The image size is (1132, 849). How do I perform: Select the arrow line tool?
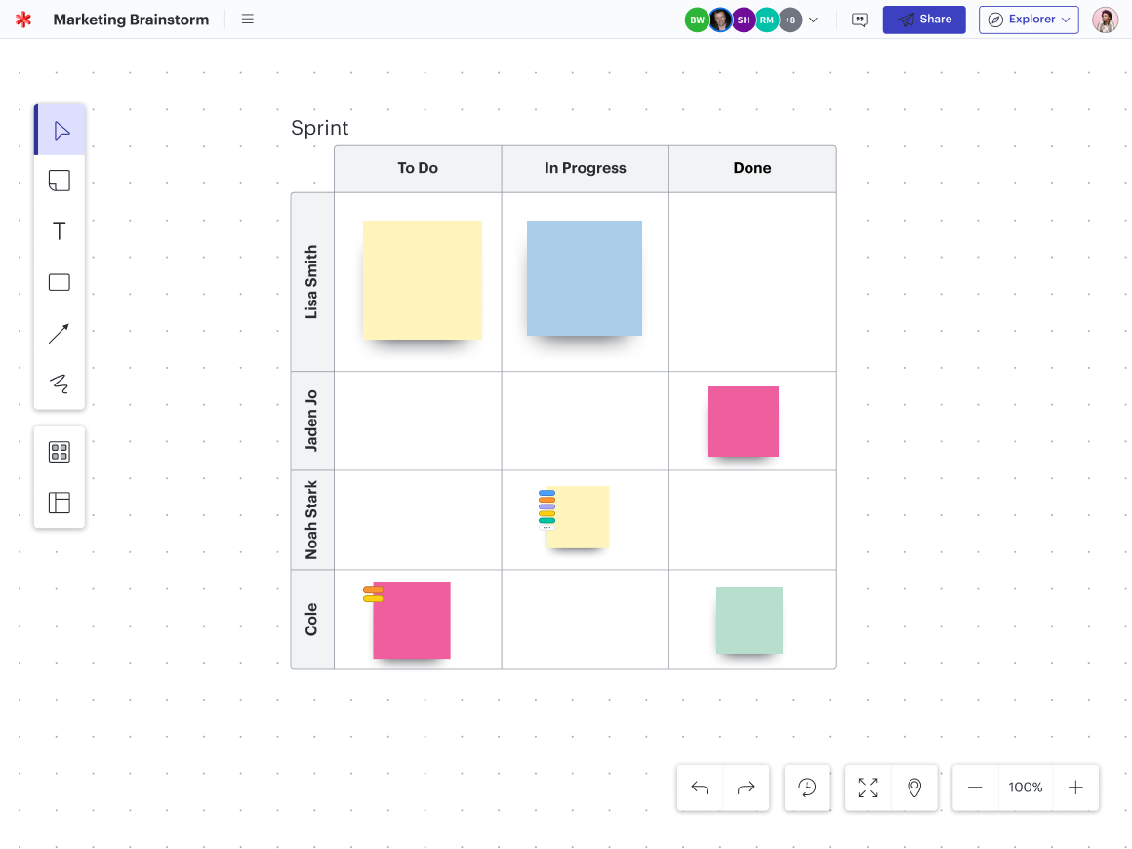point(60,334)
